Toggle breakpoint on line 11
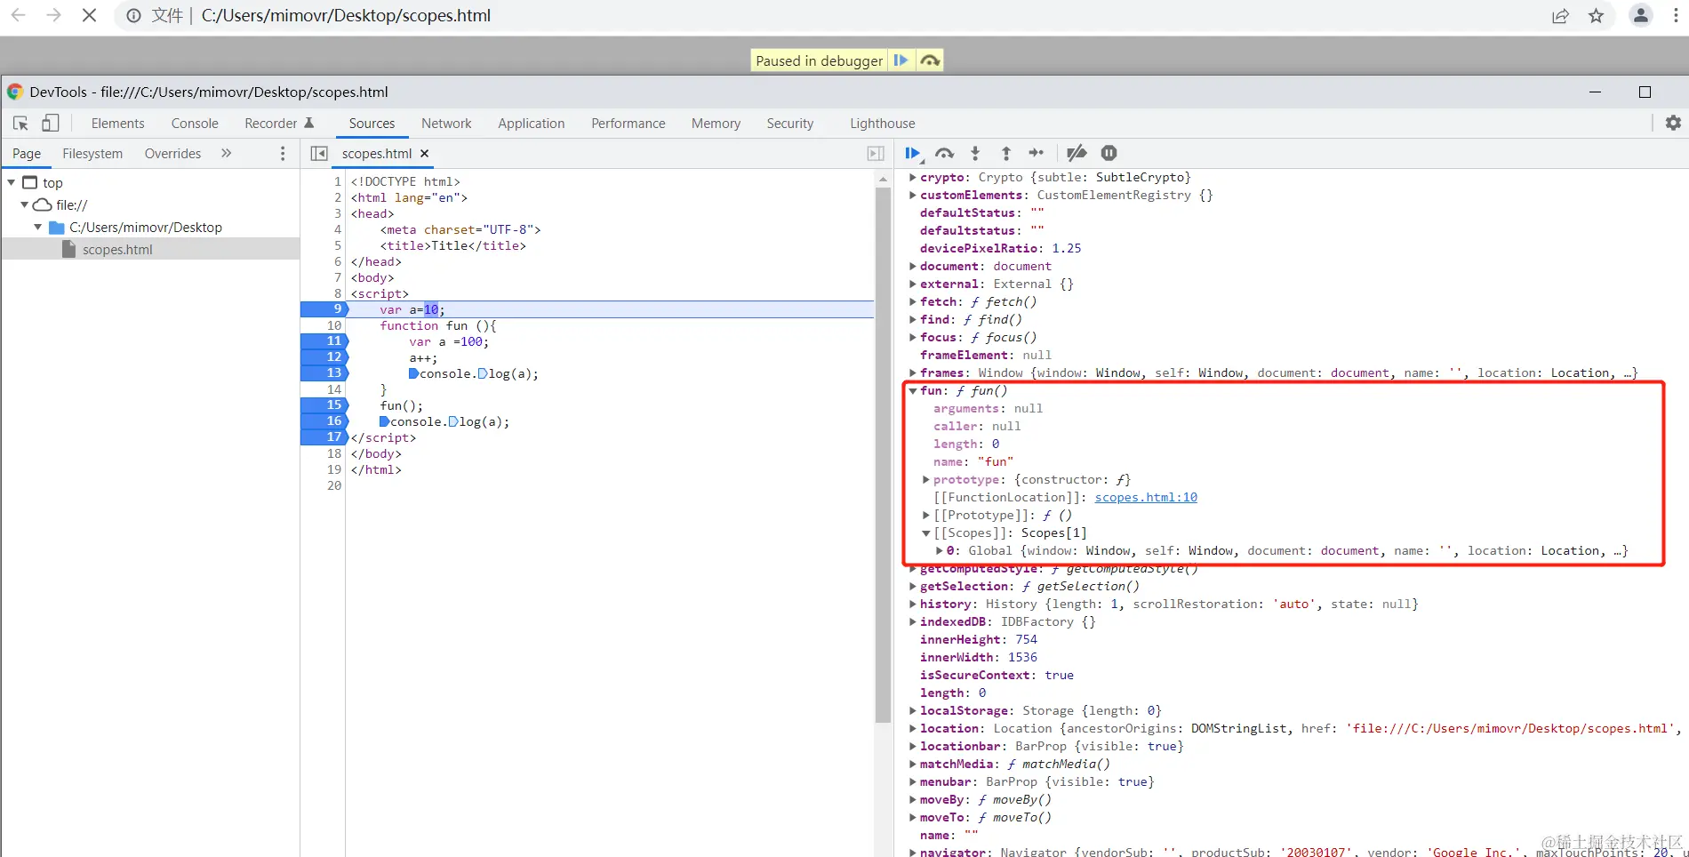The image size is (1689, 857). click(324, 341)
